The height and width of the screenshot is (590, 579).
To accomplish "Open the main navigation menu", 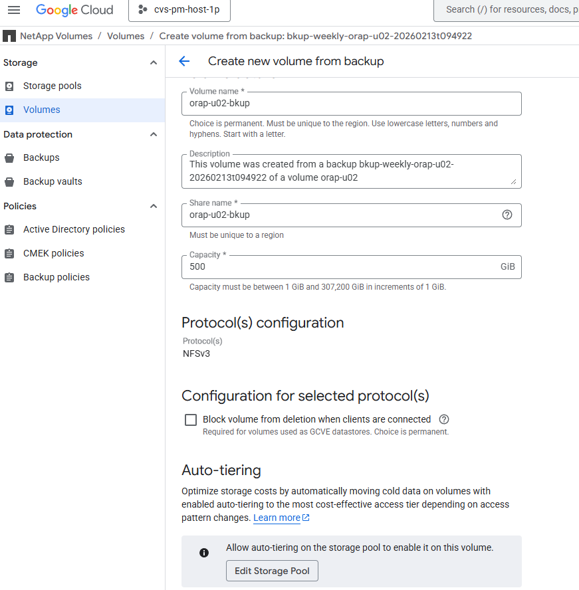I will click(14, 10).
